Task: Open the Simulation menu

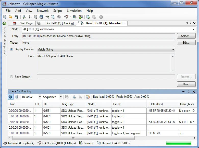Action: point(74,11)
